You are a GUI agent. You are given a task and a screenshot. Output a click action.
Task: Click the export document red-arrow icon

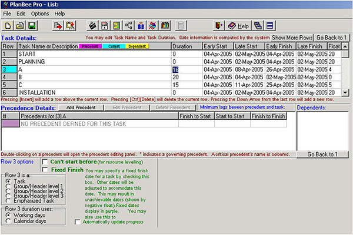pyautogui.click(x=58, y=26)
